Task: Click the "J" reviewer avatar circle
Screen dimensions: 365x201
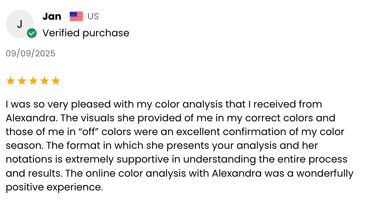Action: point(20,24)
